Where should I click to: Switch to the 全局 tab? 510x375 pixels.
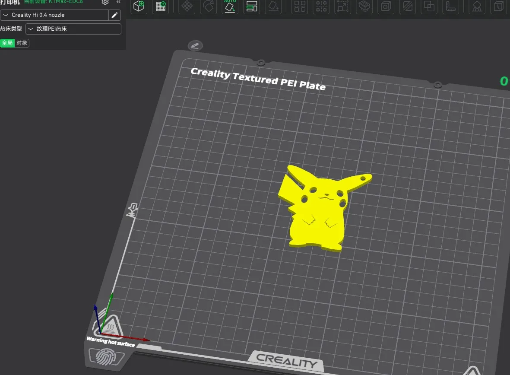coord(7,43)
